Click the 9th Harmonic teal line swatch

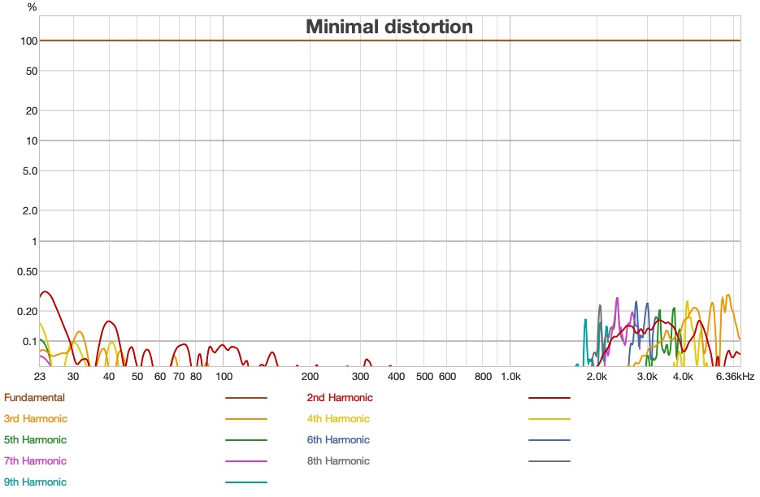(x=248, y=482)
